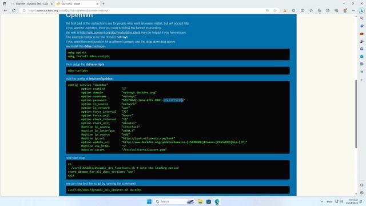Click the "/etc/config/ddns" bold path text
Image resolution: width=366 pixels, height=206 pixels.
tap(101, 79)
